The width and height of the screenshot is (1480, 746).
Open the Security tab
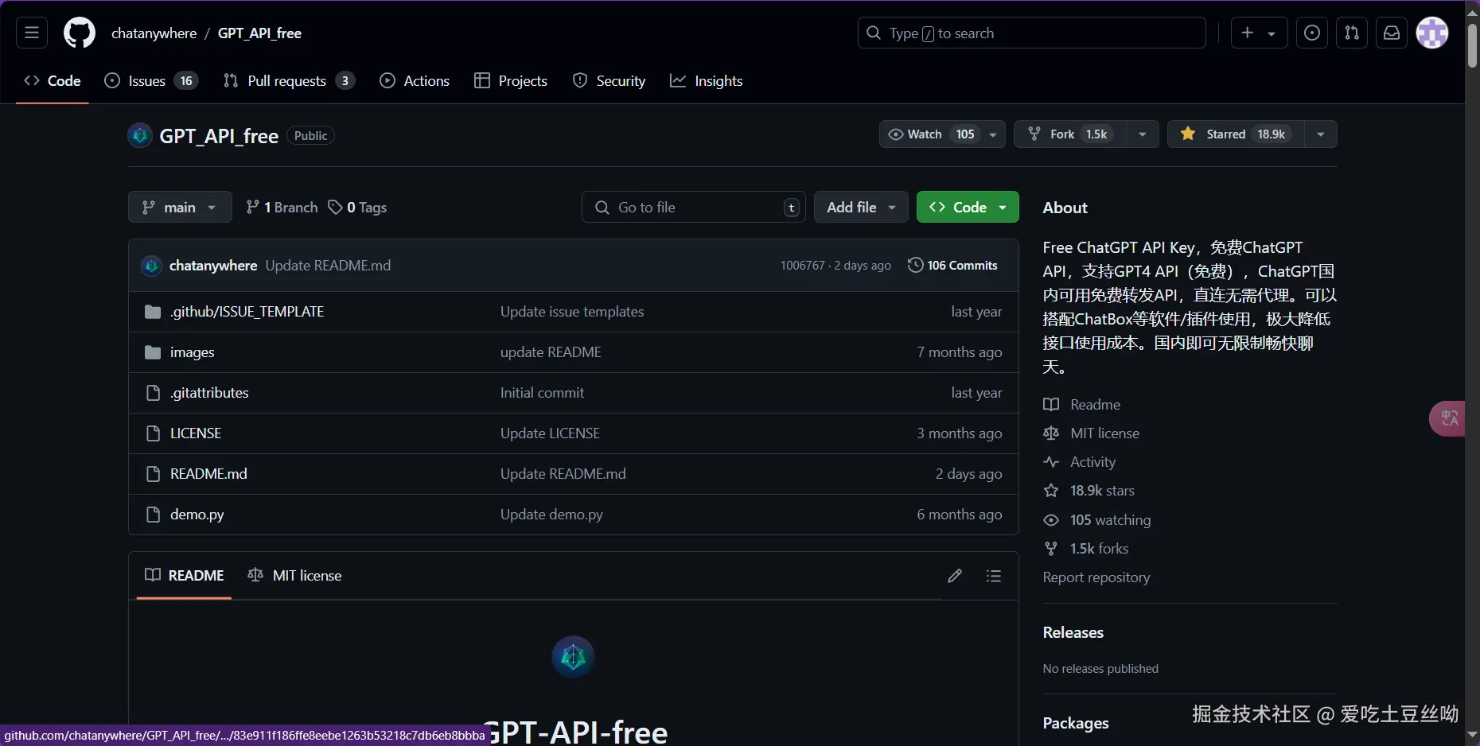pos(609,81)
